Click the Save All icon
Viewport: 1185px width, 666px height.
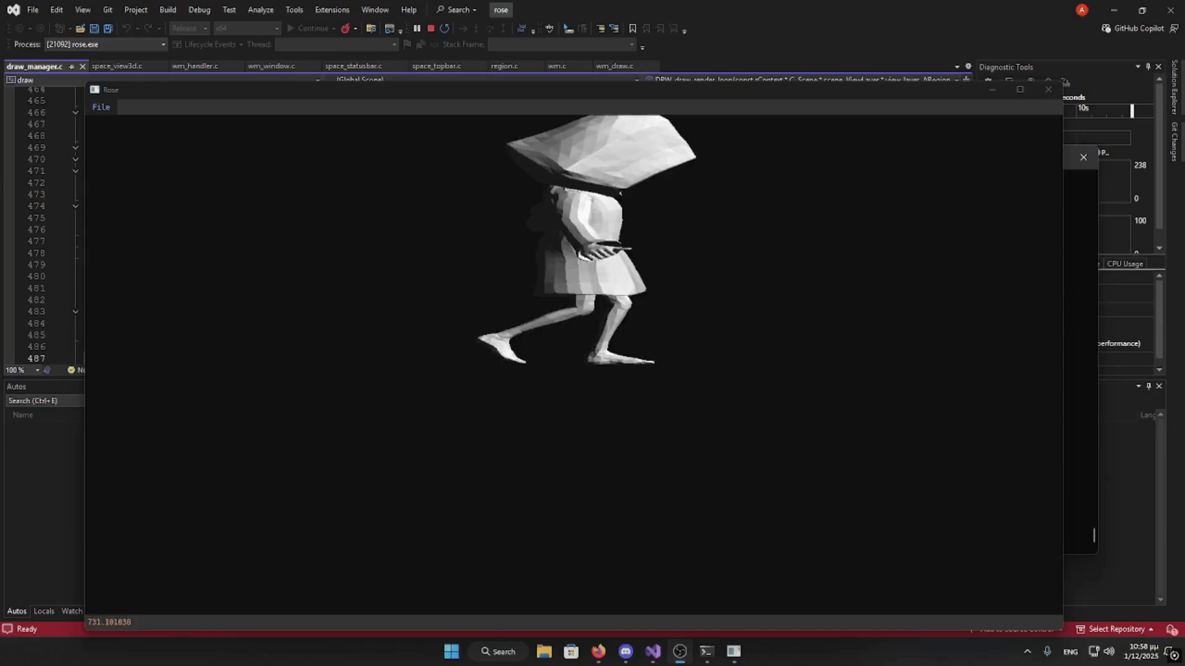[x=108, y=28]
